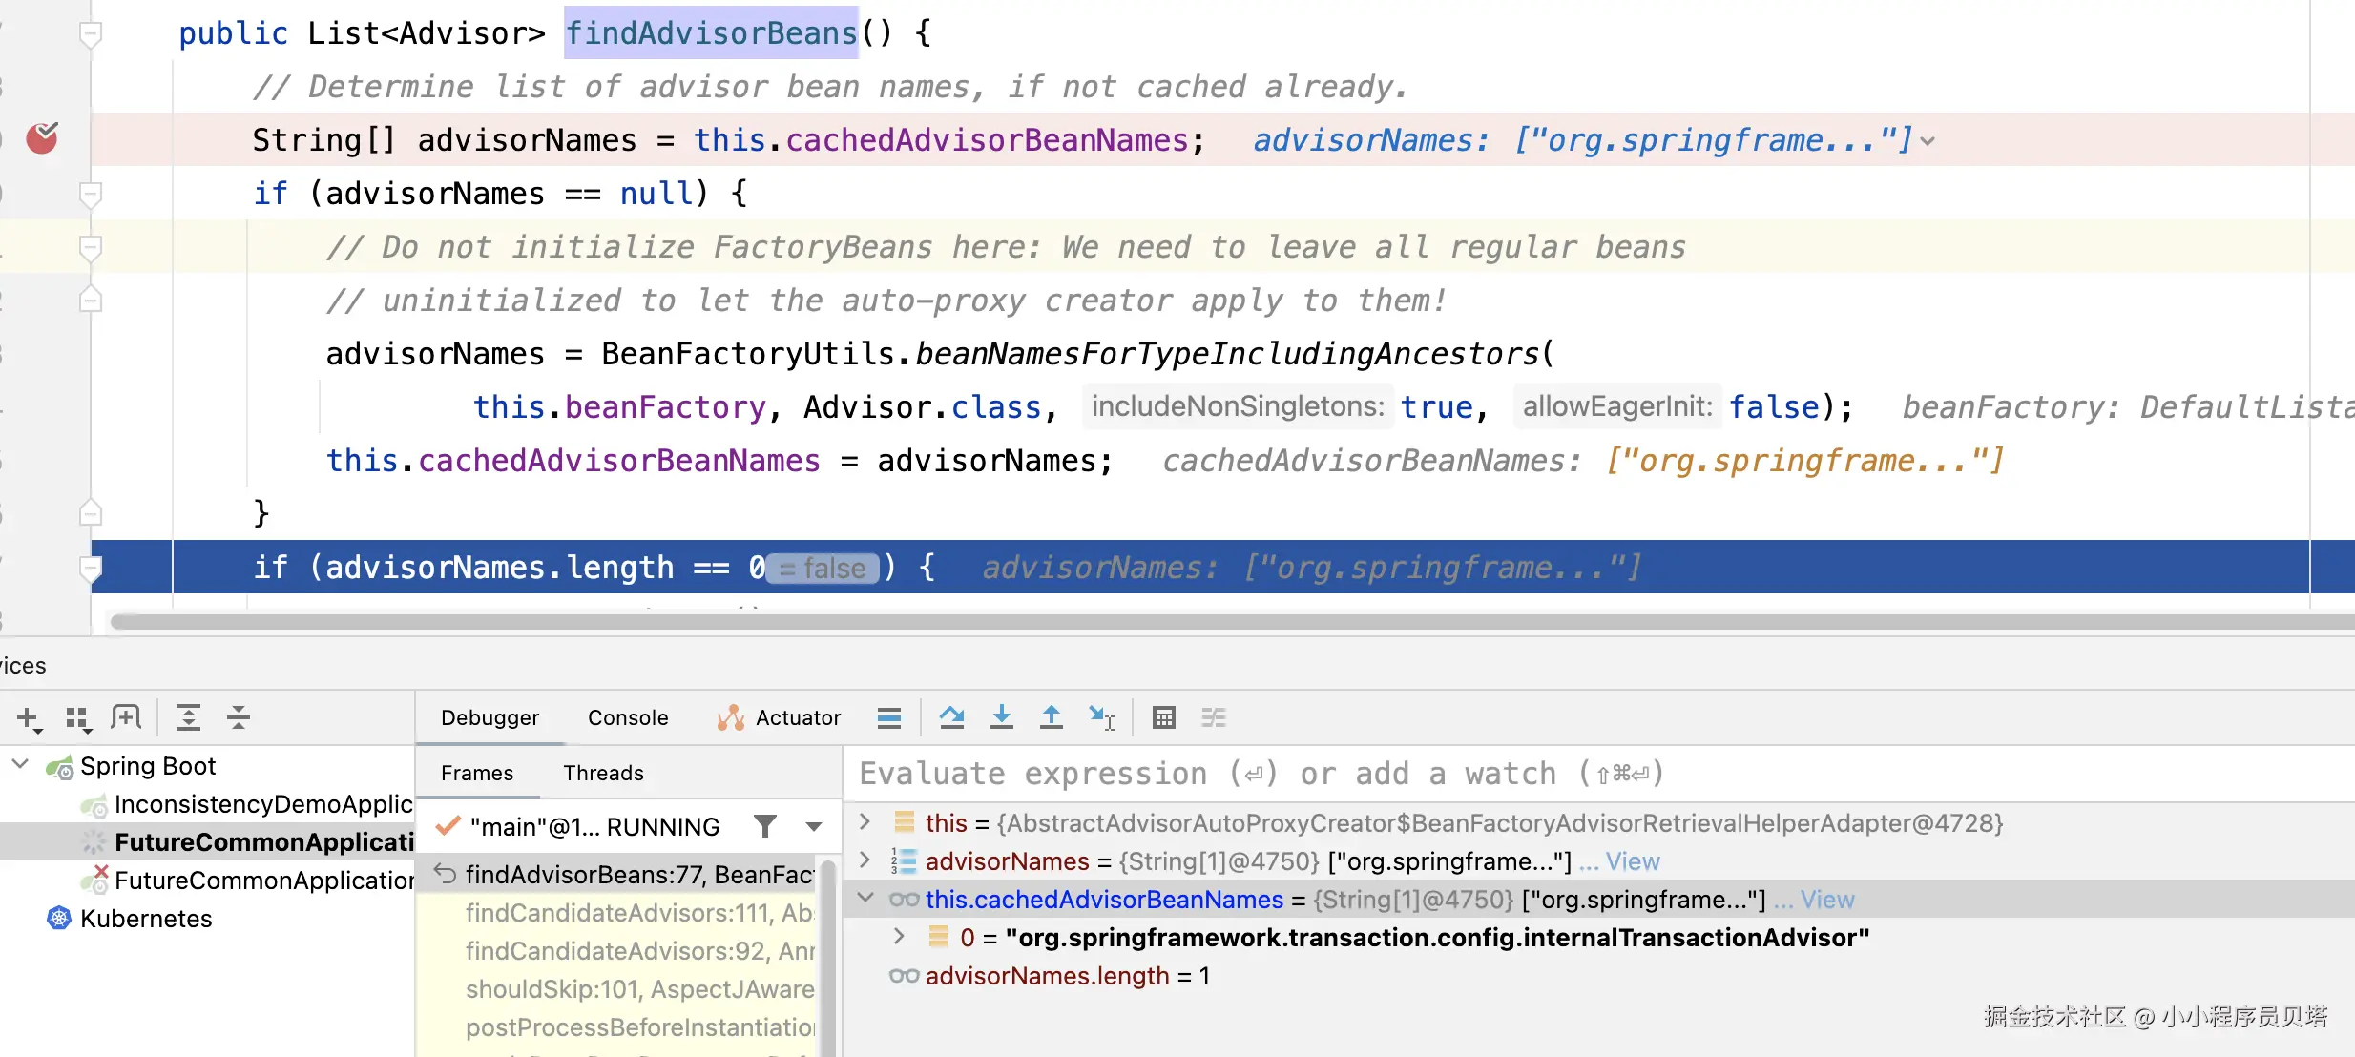
Task: Switch to the Console tab
Action: point(627,717)
